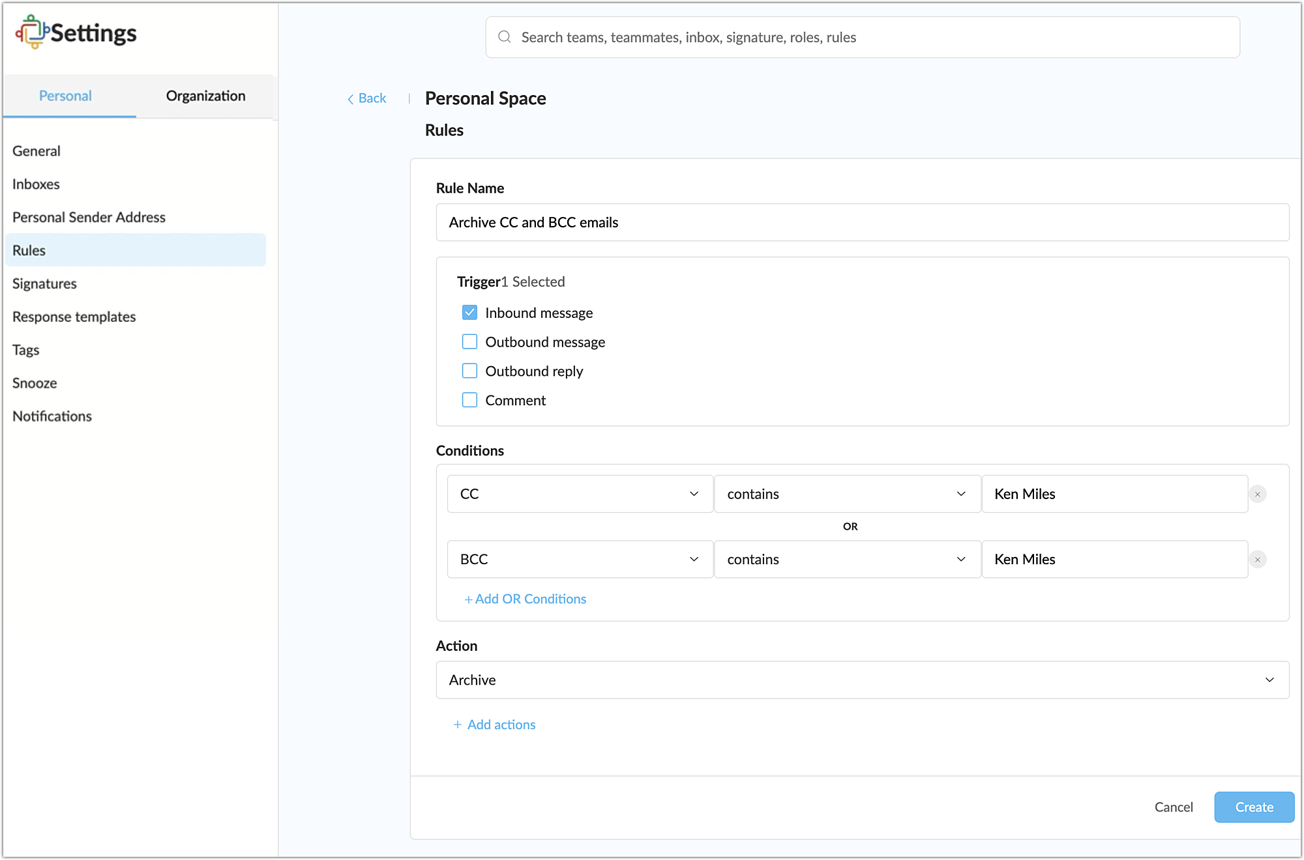The height and width of the screenshot is (860, 1304).
Task: Click plus icon beside Add actions
Action: point(458,724)
